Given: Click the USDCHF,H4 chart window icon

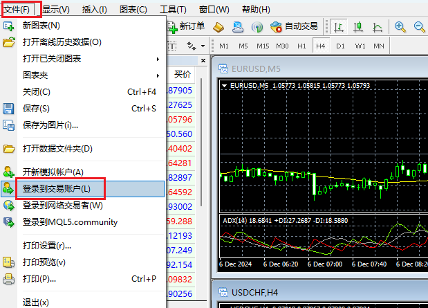Looking at the screenshot, I should (223, 292).
